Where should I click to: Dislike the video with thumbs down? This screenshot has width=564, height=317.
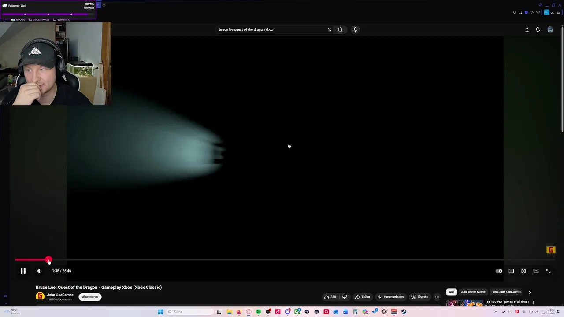[345, 297]
